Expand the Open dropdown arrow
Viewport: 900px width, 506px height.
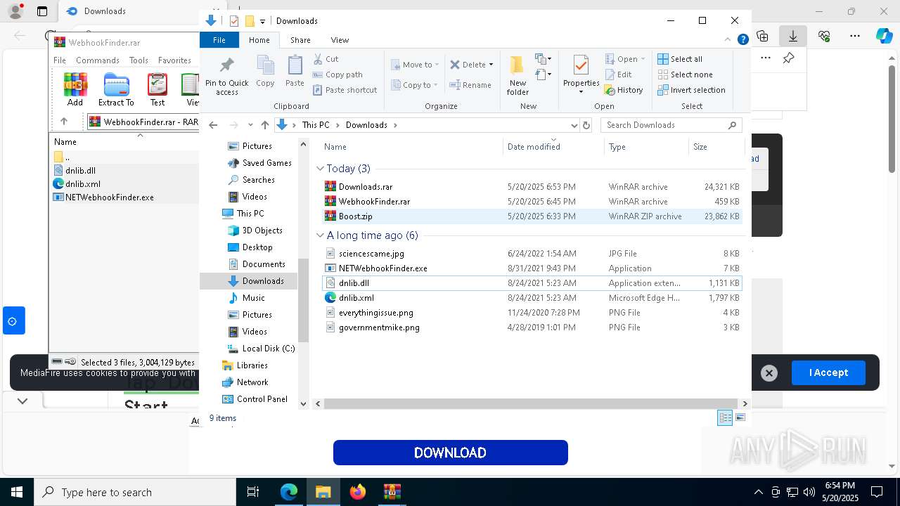coord(643,59)
